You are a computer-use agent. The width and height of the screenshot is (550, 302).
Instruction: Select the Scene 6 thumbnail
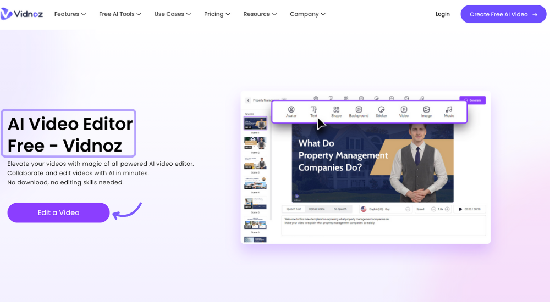(255, 223)
